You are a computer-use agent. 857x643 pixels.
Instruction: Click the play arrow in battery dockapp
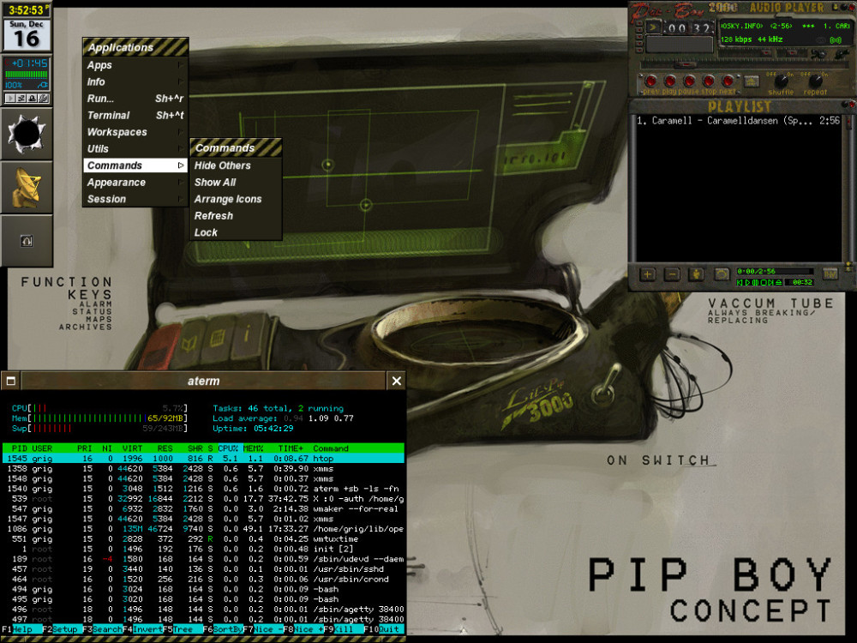[9, 98]
